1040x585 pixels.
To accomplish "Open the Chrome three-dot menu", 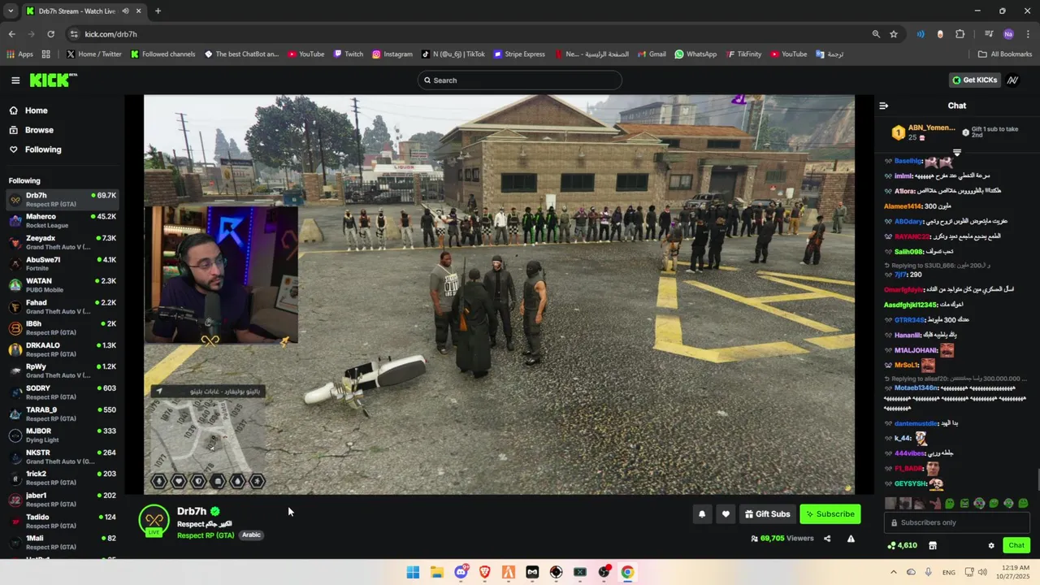I will [x=1028, y=34].
